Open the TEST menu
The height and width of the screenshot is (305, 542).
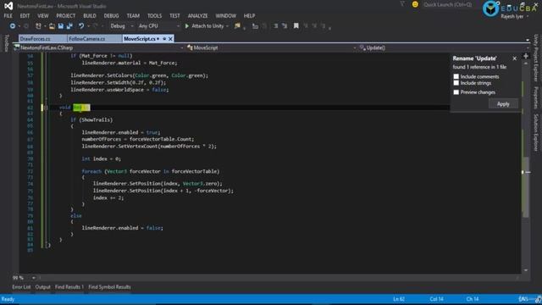pyautogui.click(x=174, y=16)
